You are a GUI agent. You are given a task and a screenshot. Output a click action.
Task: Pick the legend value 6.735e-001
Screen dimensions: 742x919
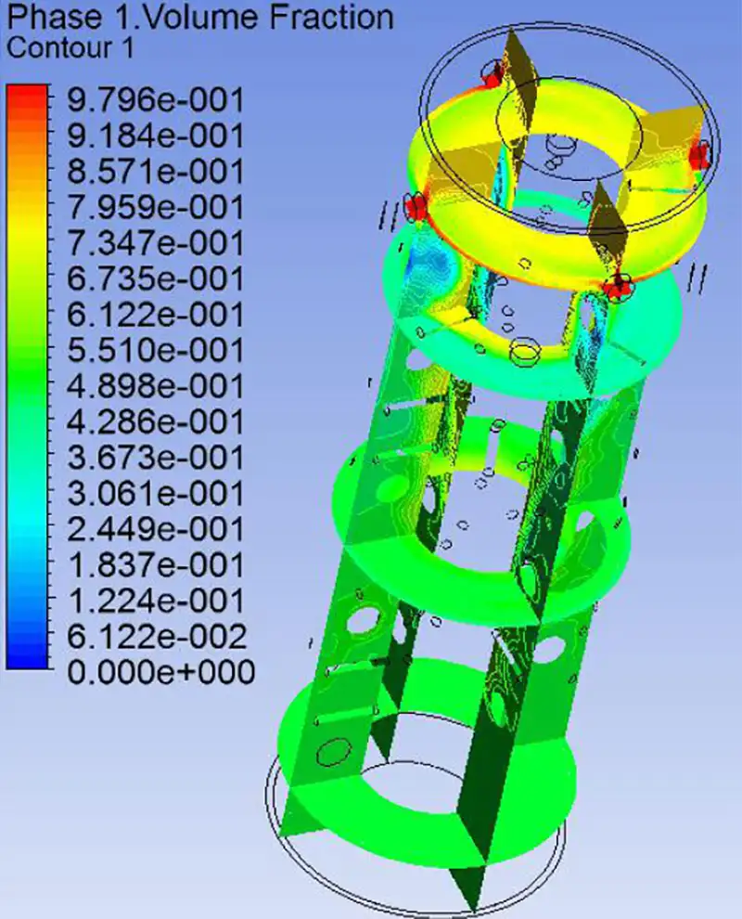pyautogui.click(x=155, y=279)
